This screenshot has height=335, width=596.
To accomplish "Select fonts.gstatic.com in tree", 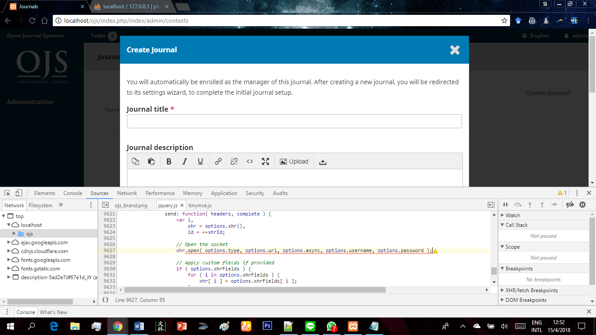I will pos(41,269).
